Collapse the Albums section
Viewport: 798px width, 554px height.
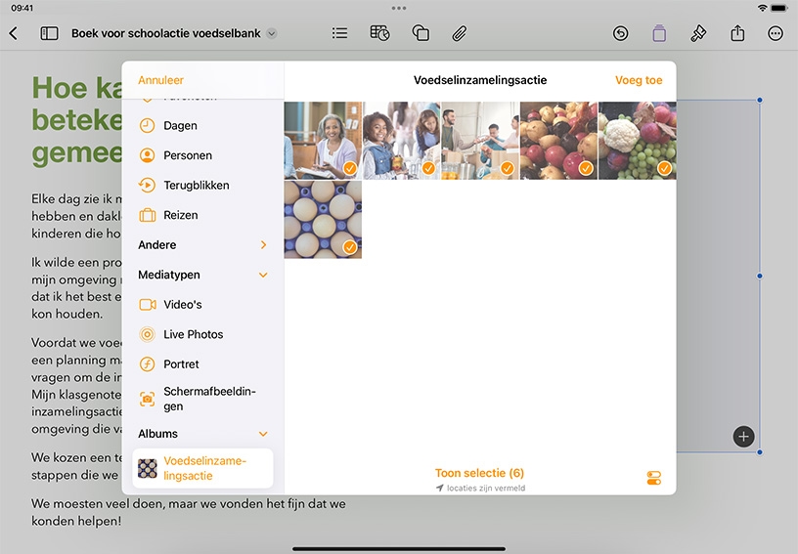pos(263,434)
